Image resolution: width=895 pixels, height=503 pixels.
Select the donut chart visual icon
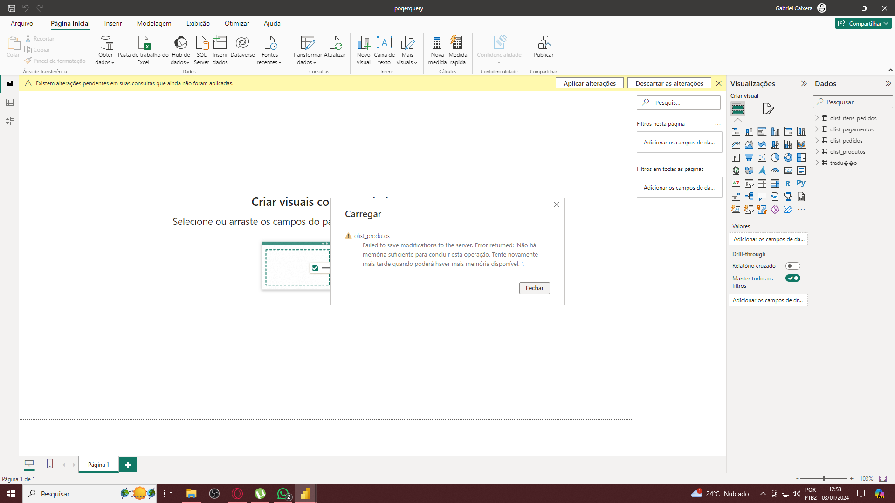pyautogui.click(x=788, y=157)
